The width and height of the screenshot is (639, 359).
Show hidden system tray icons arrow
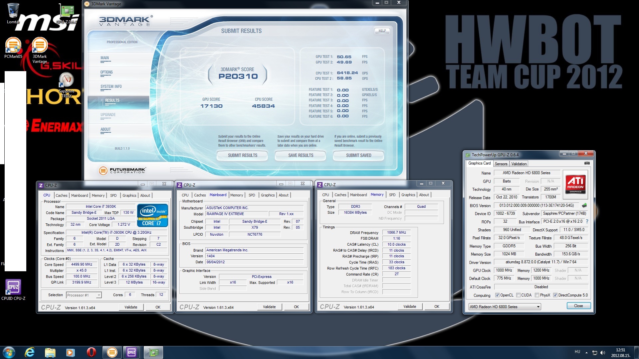(x=586, y=352)
